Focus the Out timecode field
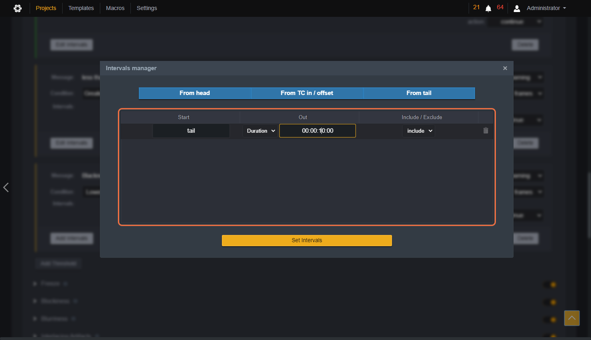The height and width of the screenshot is (340, 591). 317,131
